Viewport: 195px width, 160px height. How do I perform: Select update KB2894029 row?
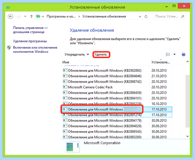[x=117, y=126]
